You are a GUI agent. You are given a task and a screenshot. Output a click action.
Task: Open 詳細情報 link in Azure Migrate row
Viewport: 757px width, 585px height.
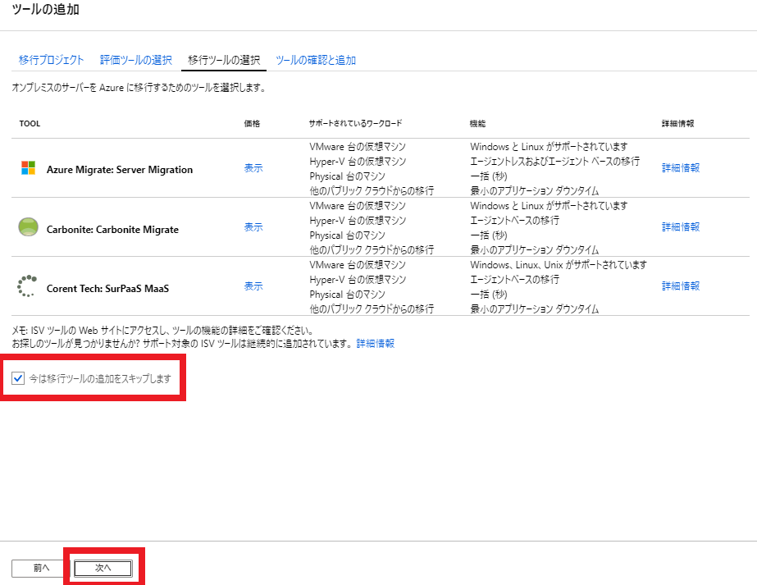click(x=681, y=168)
